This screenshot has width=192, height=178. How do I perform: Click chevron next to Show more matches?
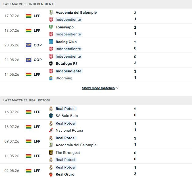click(118, 88)
